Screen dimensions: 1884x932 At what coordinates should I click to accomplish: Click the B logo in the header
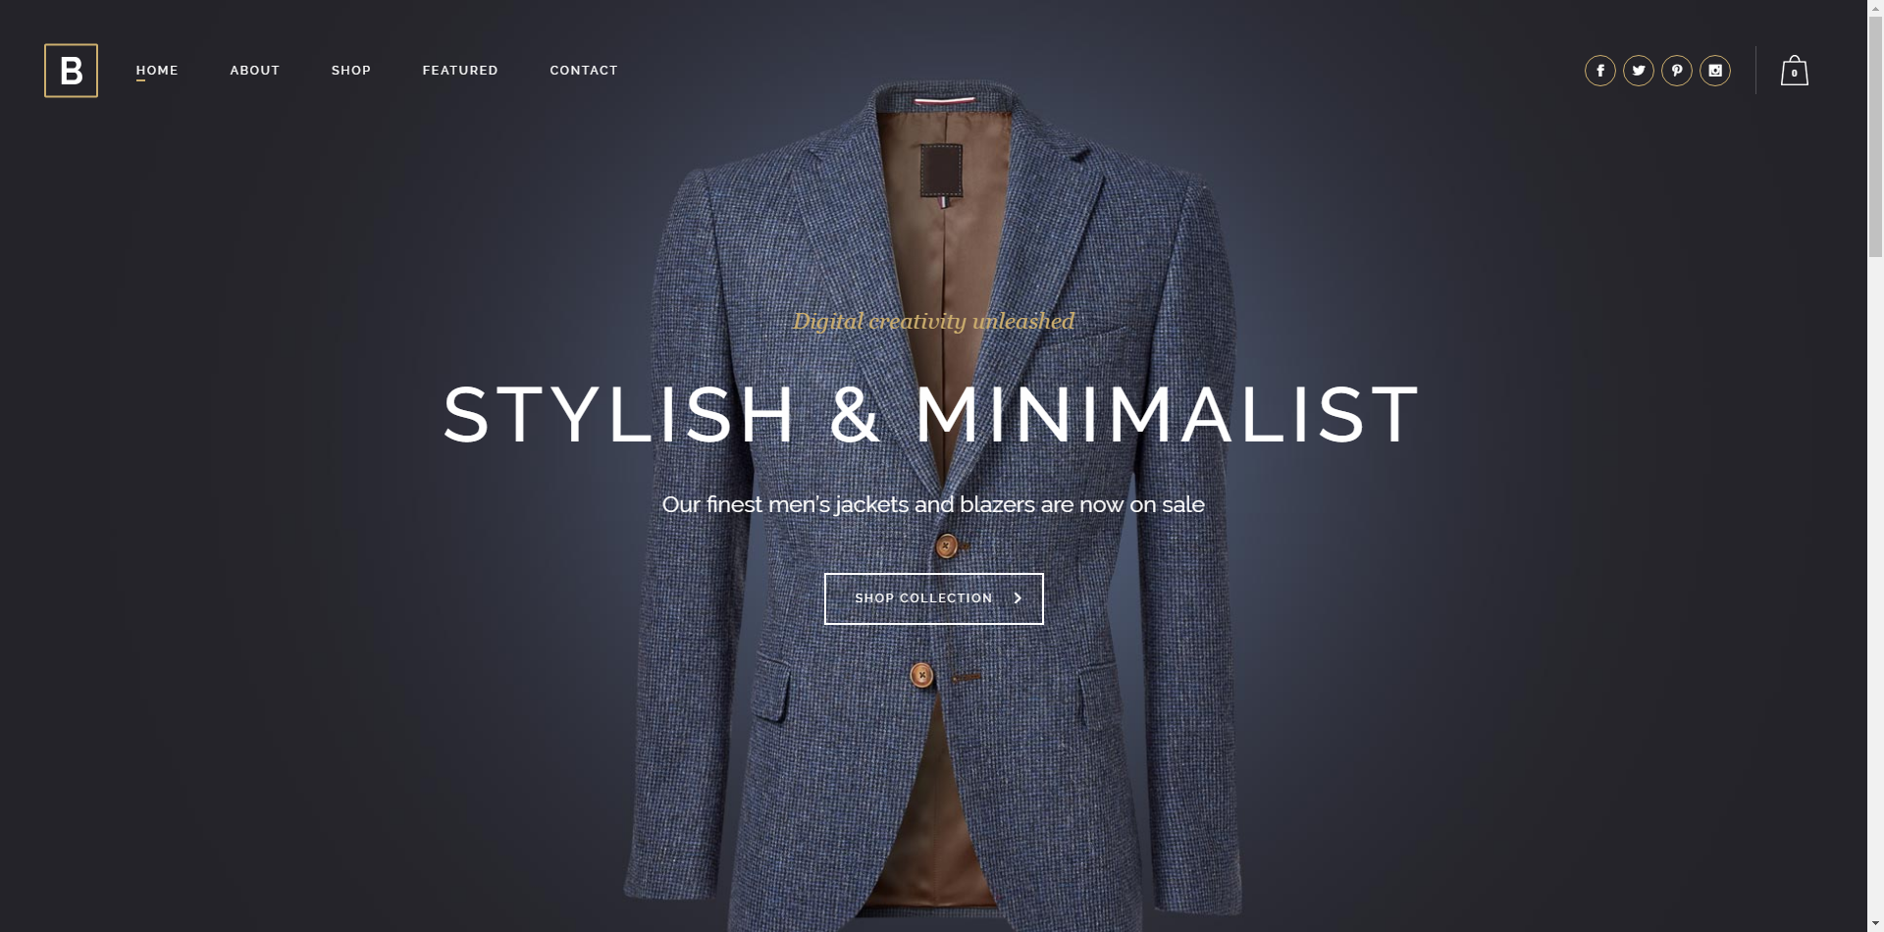[x=71, y=71]
